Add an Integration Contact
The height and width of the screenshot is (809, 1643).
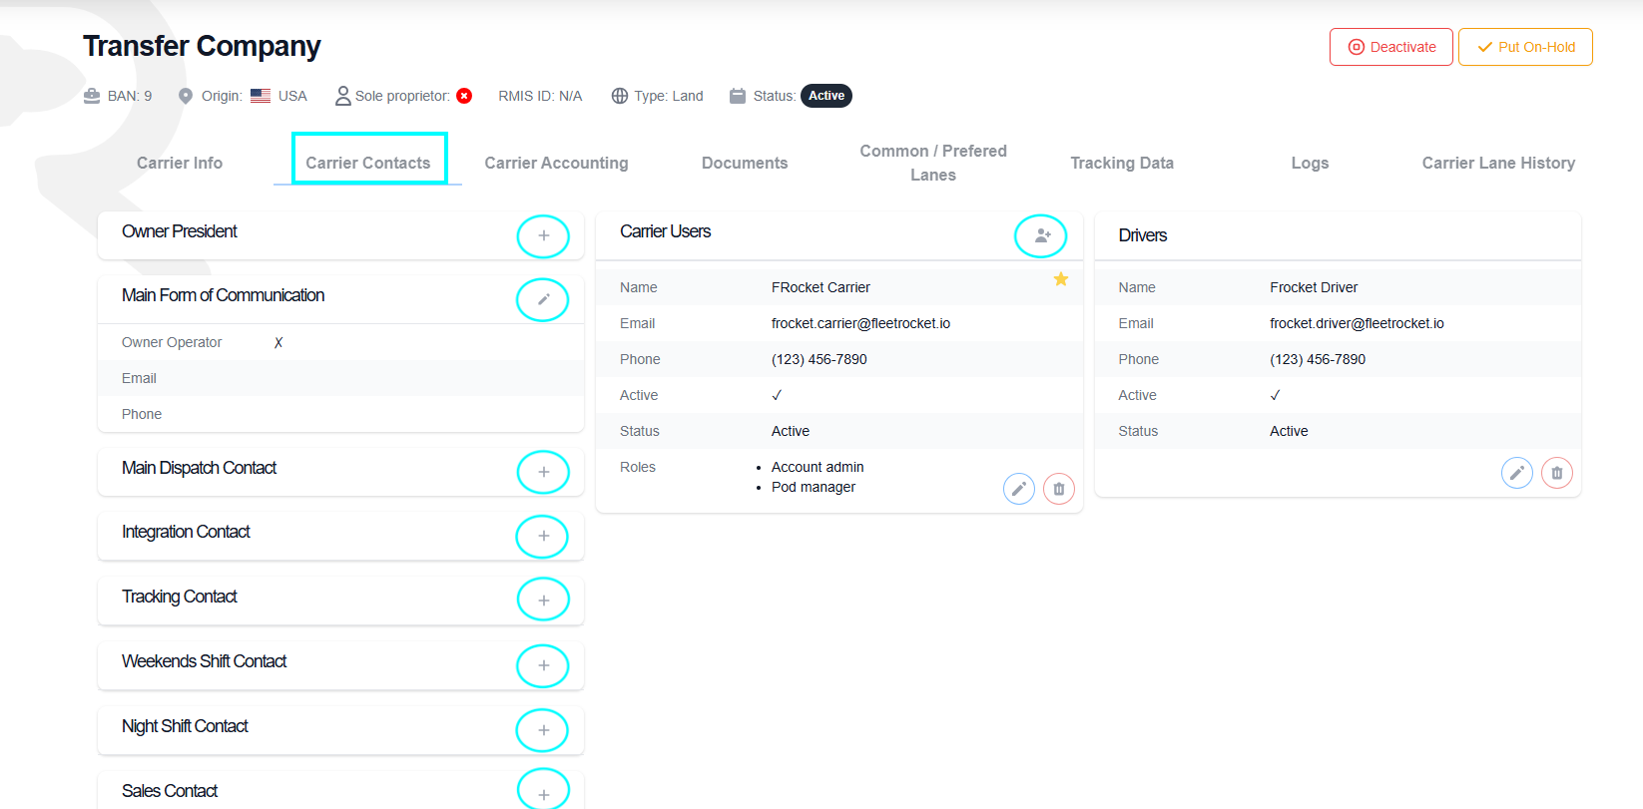(x=543, y=537)
